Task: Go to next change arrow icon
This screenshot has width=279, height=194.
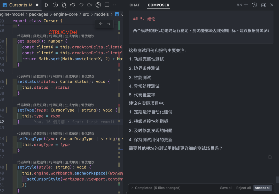Action: (90, 5)
